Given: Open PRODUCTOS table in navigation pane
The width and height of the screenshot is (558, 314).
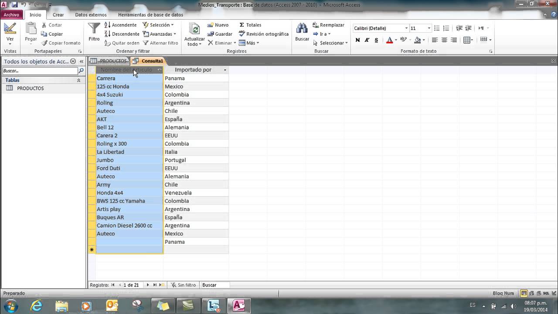Looking at the screenshot, I should click(30, 88).
